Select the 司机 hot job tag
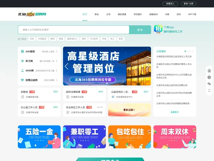Screen dimensions: 214x161 coord(32,39)
